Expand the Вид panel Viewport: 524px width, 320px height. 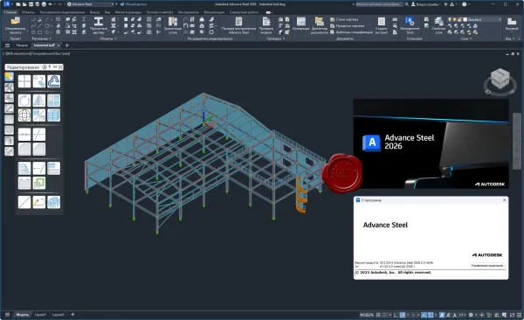[x=510, y=38]
